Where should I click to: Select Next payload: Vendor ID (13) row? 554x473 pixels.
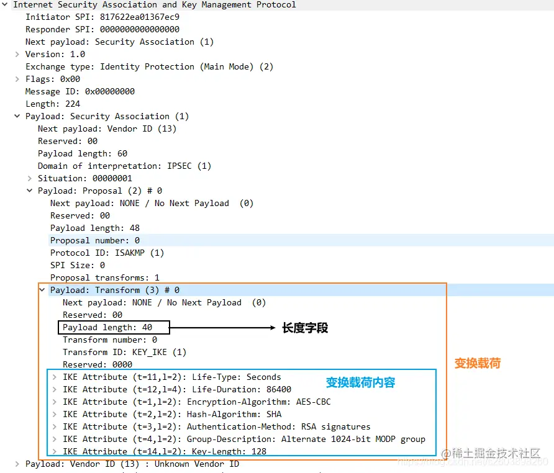[107, 128]
